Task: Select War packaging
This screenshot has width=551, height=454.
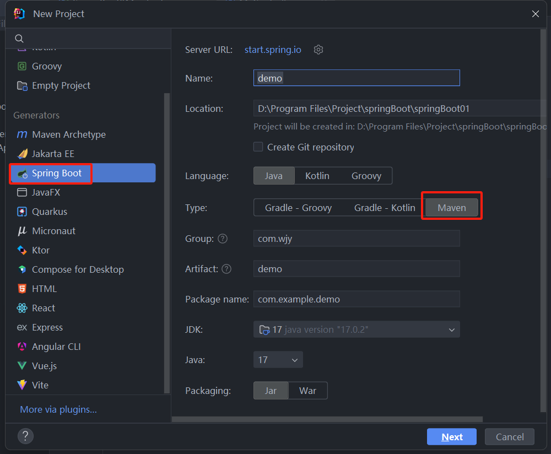Action: (307, 391)
